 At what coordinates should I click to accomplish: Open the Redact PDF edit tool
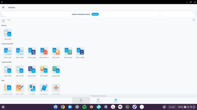pos(20,89)
